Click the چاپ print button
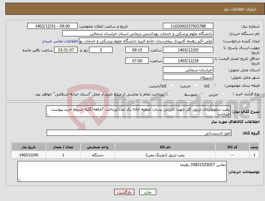265x201 pixels. tap(148, 192)
